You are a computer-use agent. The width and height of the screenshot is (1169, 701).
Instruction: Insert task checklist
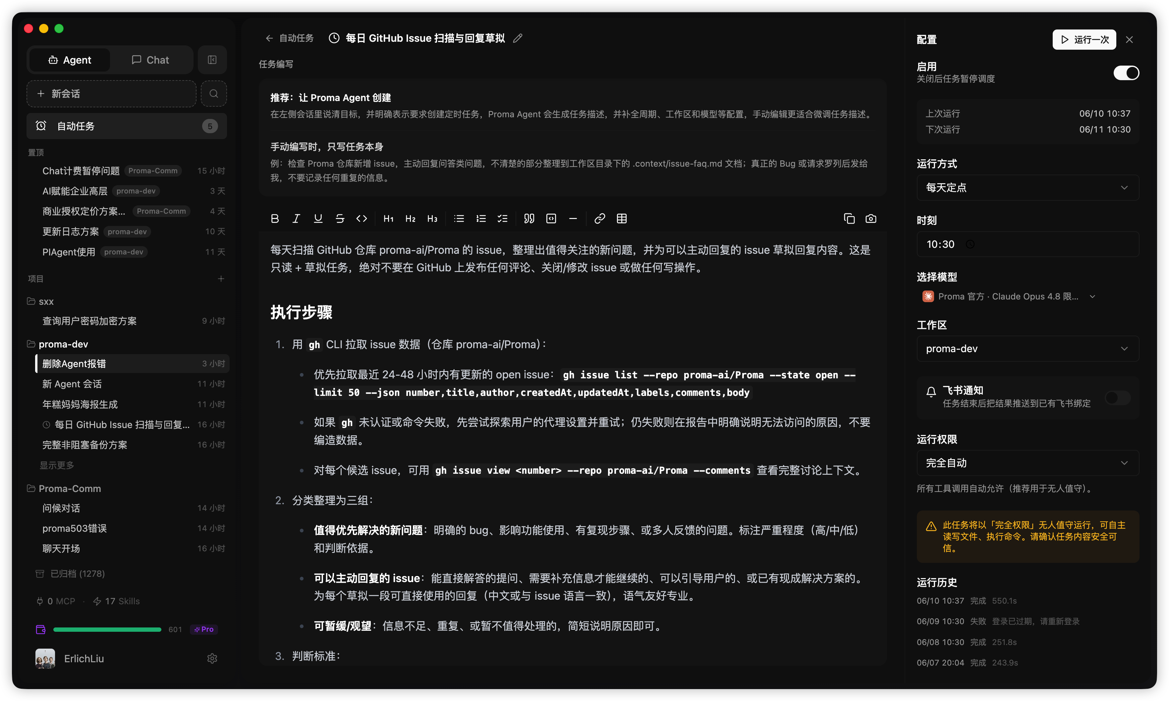503,219
